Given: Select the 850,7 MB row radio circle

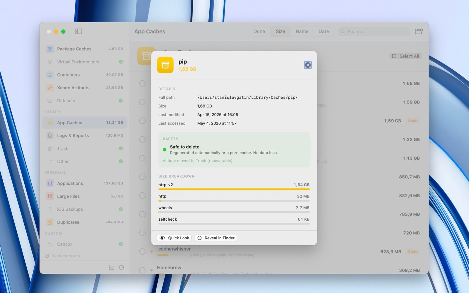Looking at the screenshot, I should (x=142, y=177).
